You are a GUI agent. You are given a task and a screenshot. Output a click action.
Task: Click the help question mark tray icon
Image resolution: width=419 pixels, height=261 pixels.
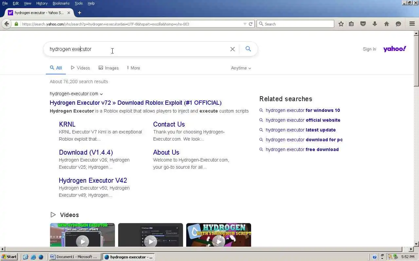click(375, 257)
